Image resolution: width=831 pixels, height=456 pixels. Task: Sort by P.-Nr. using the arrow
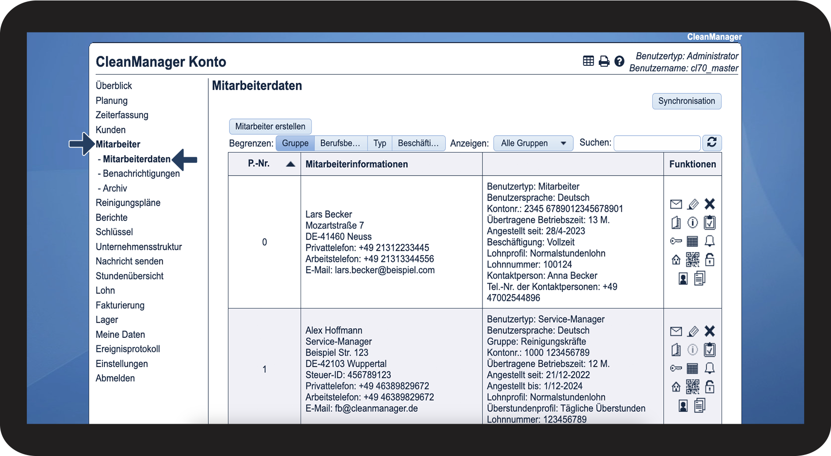[x=290, y=164]
